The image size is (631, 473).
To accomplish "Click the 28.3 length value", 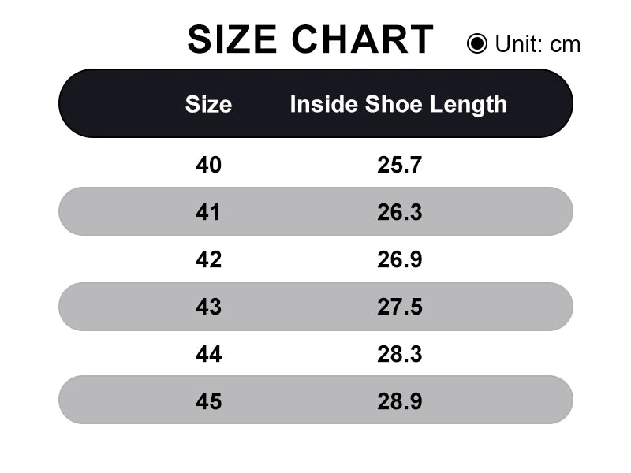I will pos(400,354).
